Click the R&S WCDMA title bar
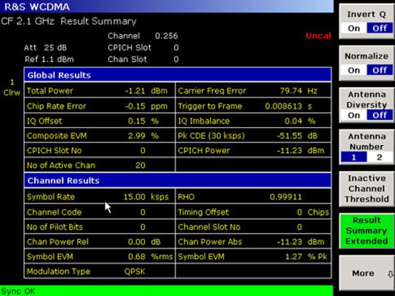 pos(166,6)
